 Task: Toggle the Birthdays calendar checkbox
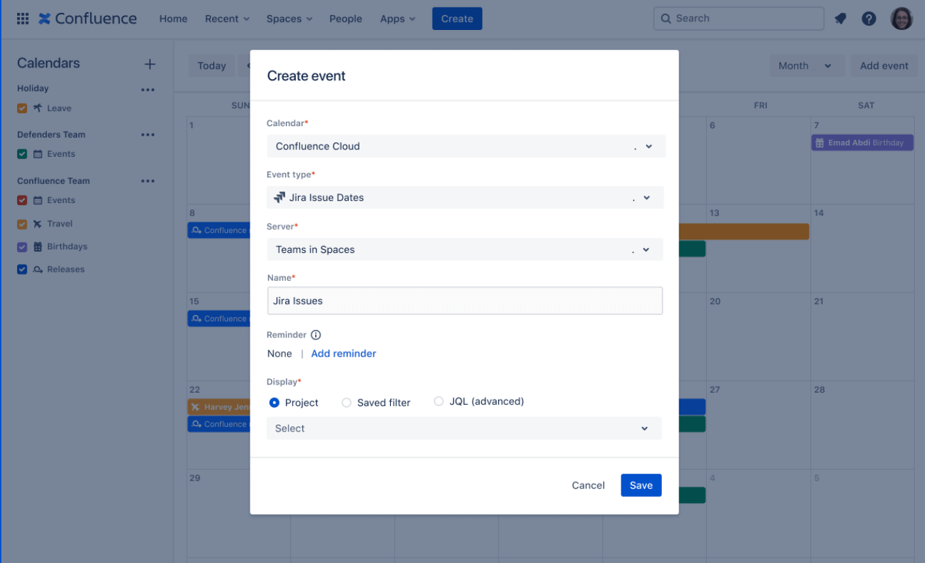tap(22, 247)
